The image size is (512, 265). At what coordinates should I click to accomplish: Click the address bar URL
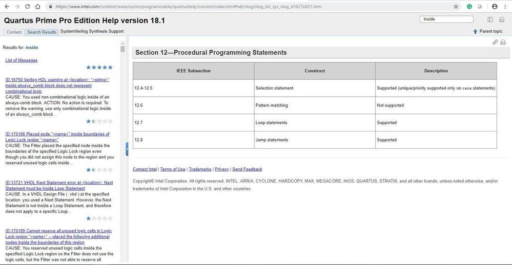(x=189, y=7)
